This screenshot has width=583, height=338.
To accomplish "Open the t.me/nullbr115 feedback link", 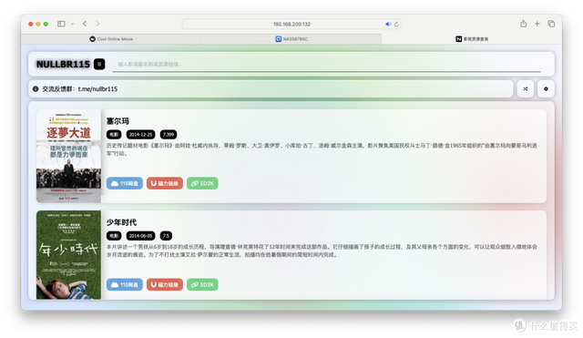I will (x=97, y=89).
